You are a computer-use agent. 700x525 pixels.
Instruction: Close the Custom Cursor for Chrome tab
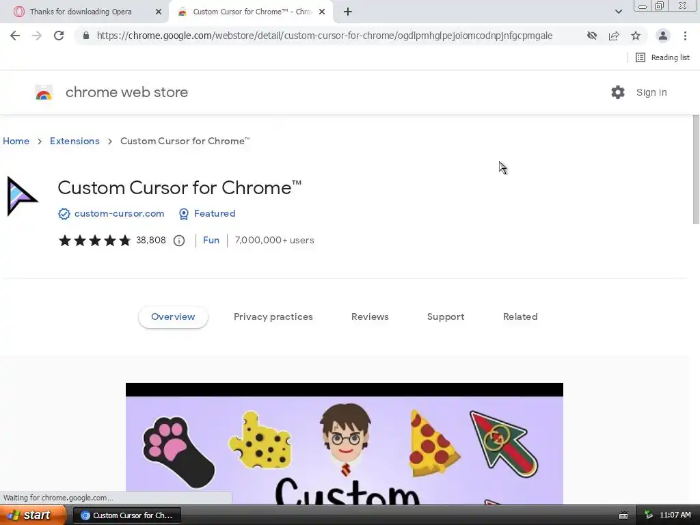click(322, 12)
